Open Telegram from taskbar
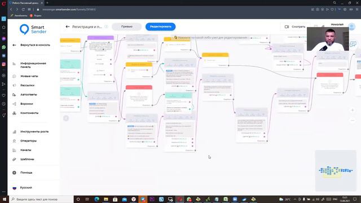This screenshot has width=361, height=203. (143, 199)
